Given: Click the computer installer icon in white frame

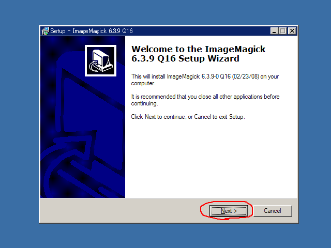Looking at the screenshot, I should (100, 61).
